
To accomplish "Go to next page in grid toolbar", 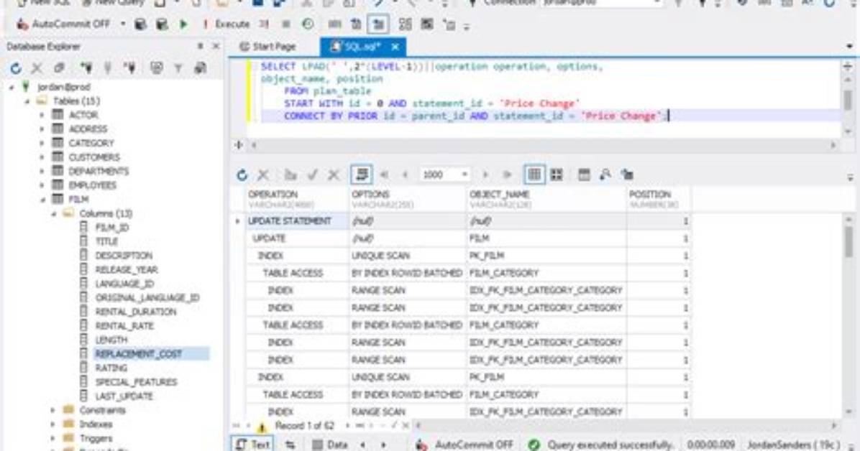I will [x=485, y=175].
